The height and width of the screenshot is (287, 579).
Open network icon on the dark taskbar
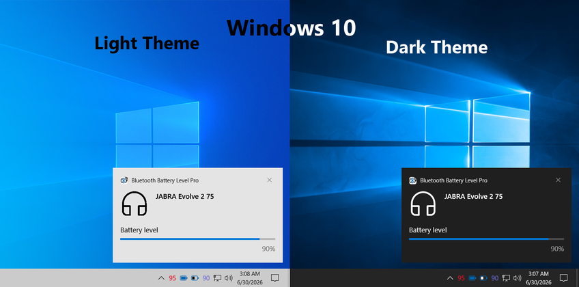click(506, 278)
